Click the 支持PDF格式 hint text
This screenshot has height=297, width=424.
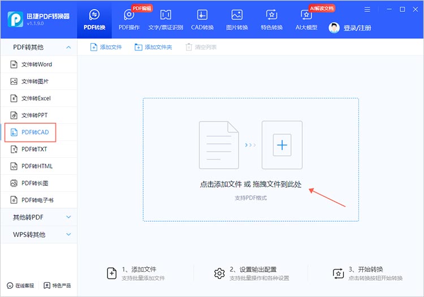250,198
